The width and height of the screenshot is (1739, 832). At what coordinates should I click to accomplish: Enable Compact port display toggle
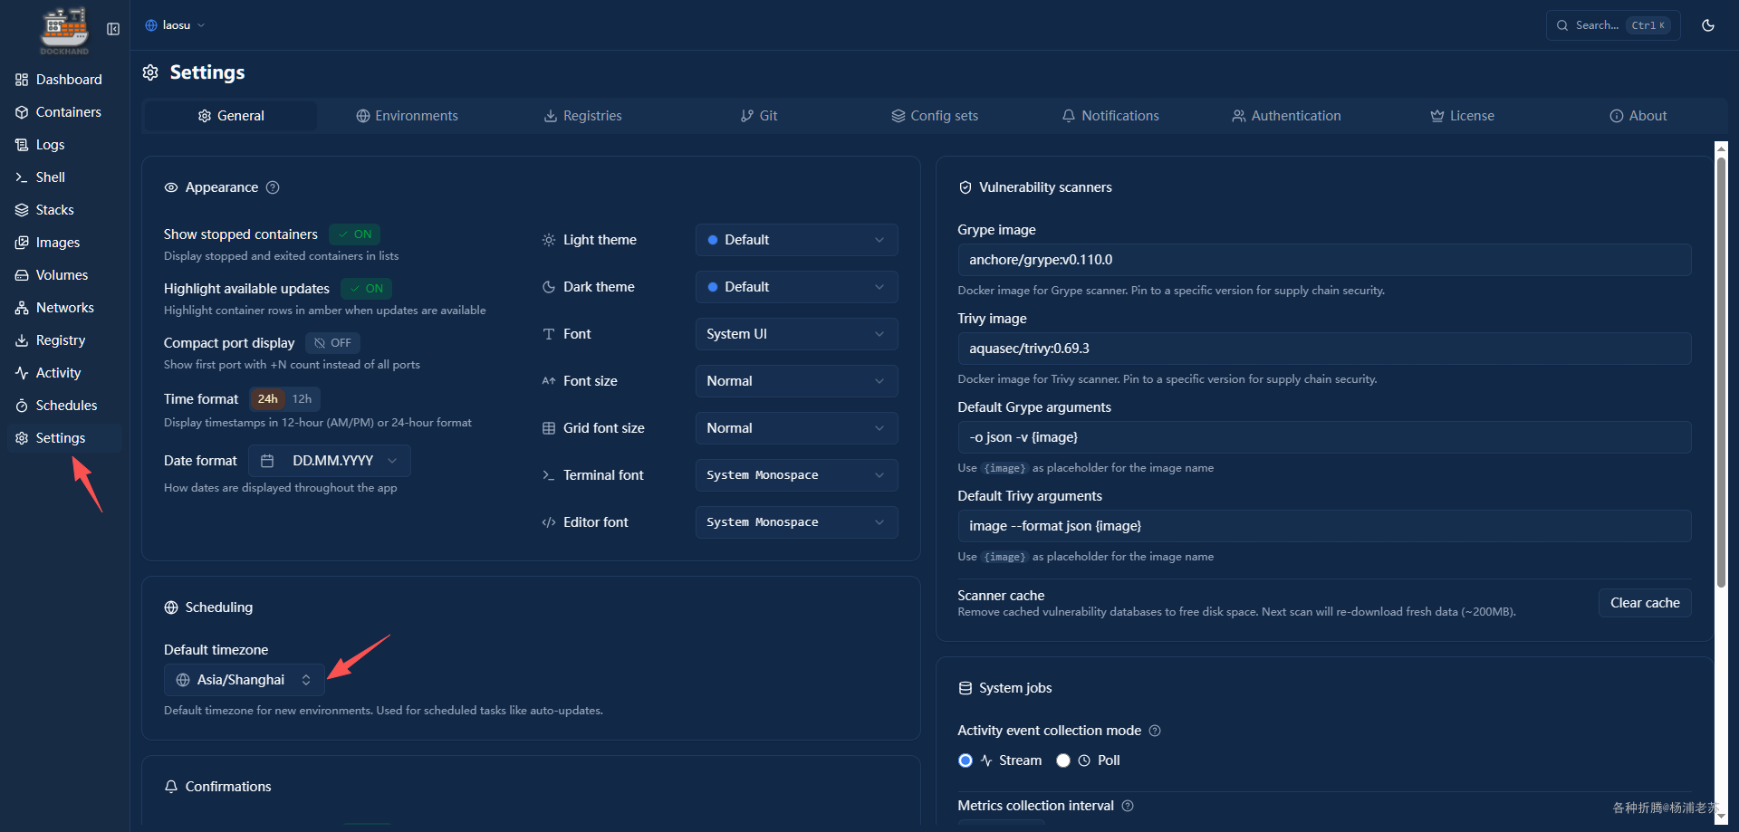point(332,343)
